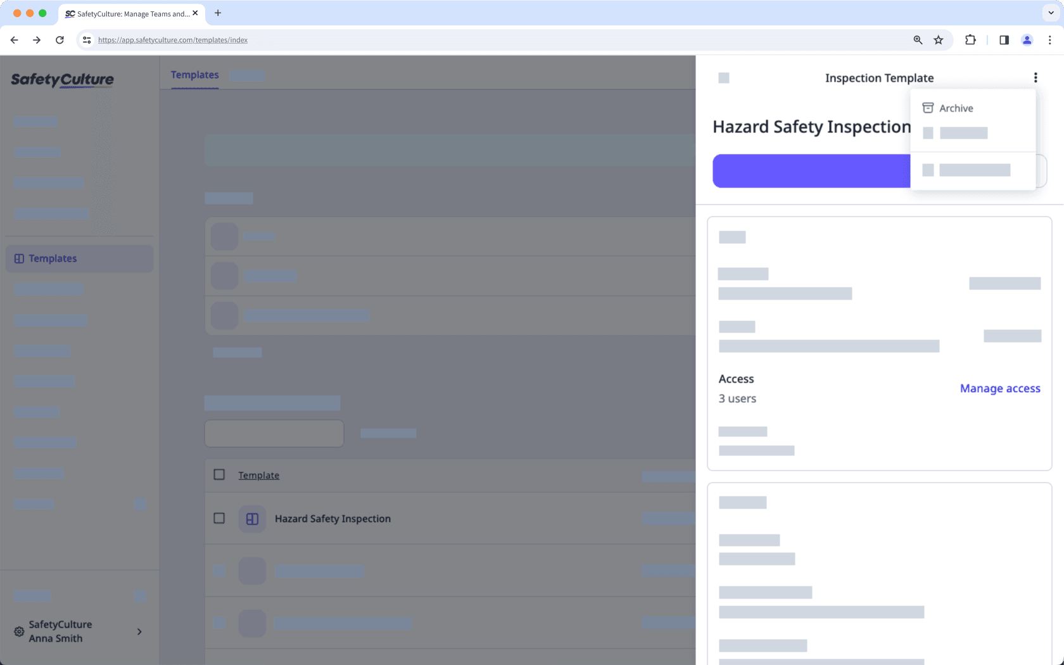The height and width of the screenshot is (665, 1064).
Task: Expand the SafetyCulture Anna Smith account chevron
Action: pyautogui.click(x=139, y=631)
